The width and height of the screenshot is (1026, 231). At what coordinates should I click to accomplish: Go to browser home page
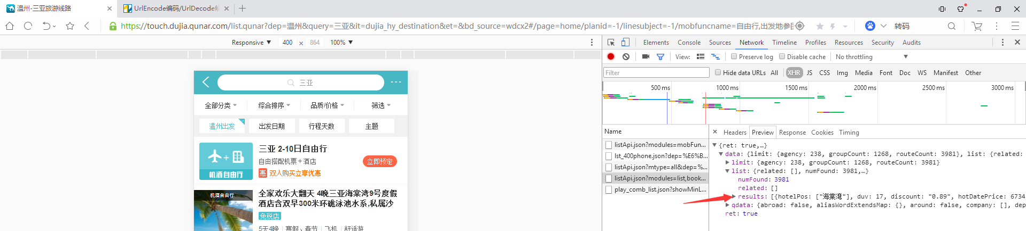click(10, 26)
